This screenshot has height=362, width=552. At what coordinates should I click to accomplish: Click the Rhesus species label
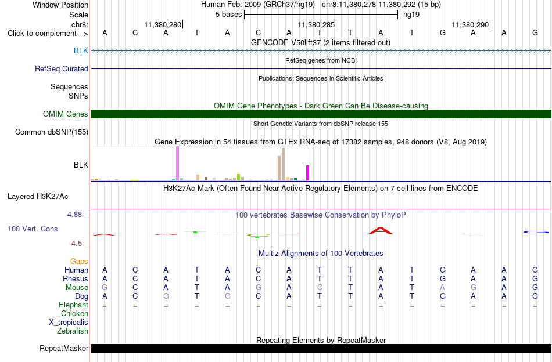[76, 278]
